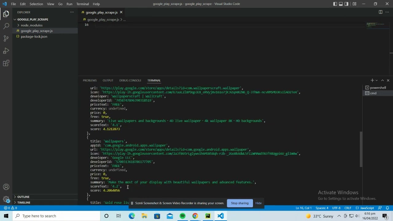Toggle bottom panel layout button
This screenshot has width=393, height=221.
tap(341, 4)
